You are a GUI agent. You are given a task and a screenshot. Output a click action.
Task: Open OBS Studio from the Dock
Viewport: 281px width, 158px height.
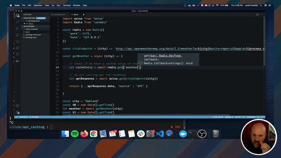pos(202,133)
